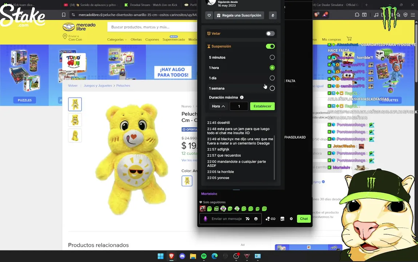Click the purple microphone icon in chat box
This screenshot has width=418, height=262.
point(205,219)
